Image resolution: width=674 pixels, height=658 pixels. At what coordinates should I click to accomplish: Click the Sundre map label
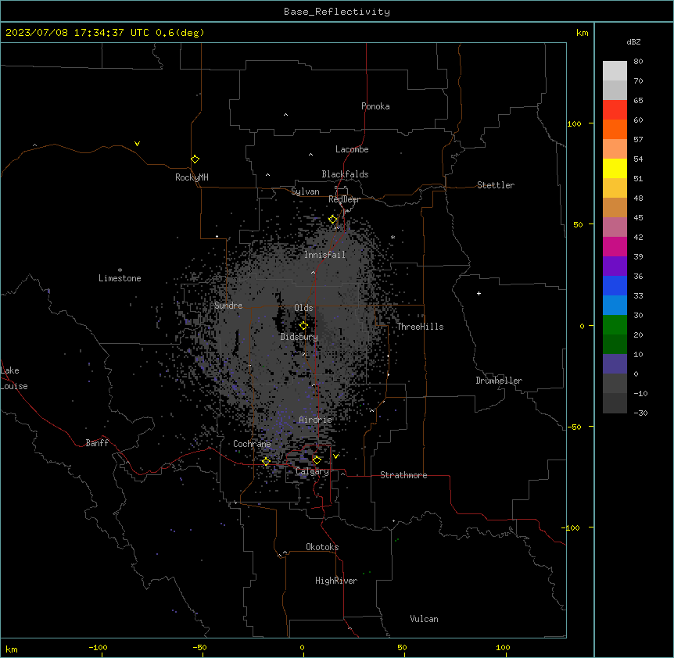[x=228, y=306]
